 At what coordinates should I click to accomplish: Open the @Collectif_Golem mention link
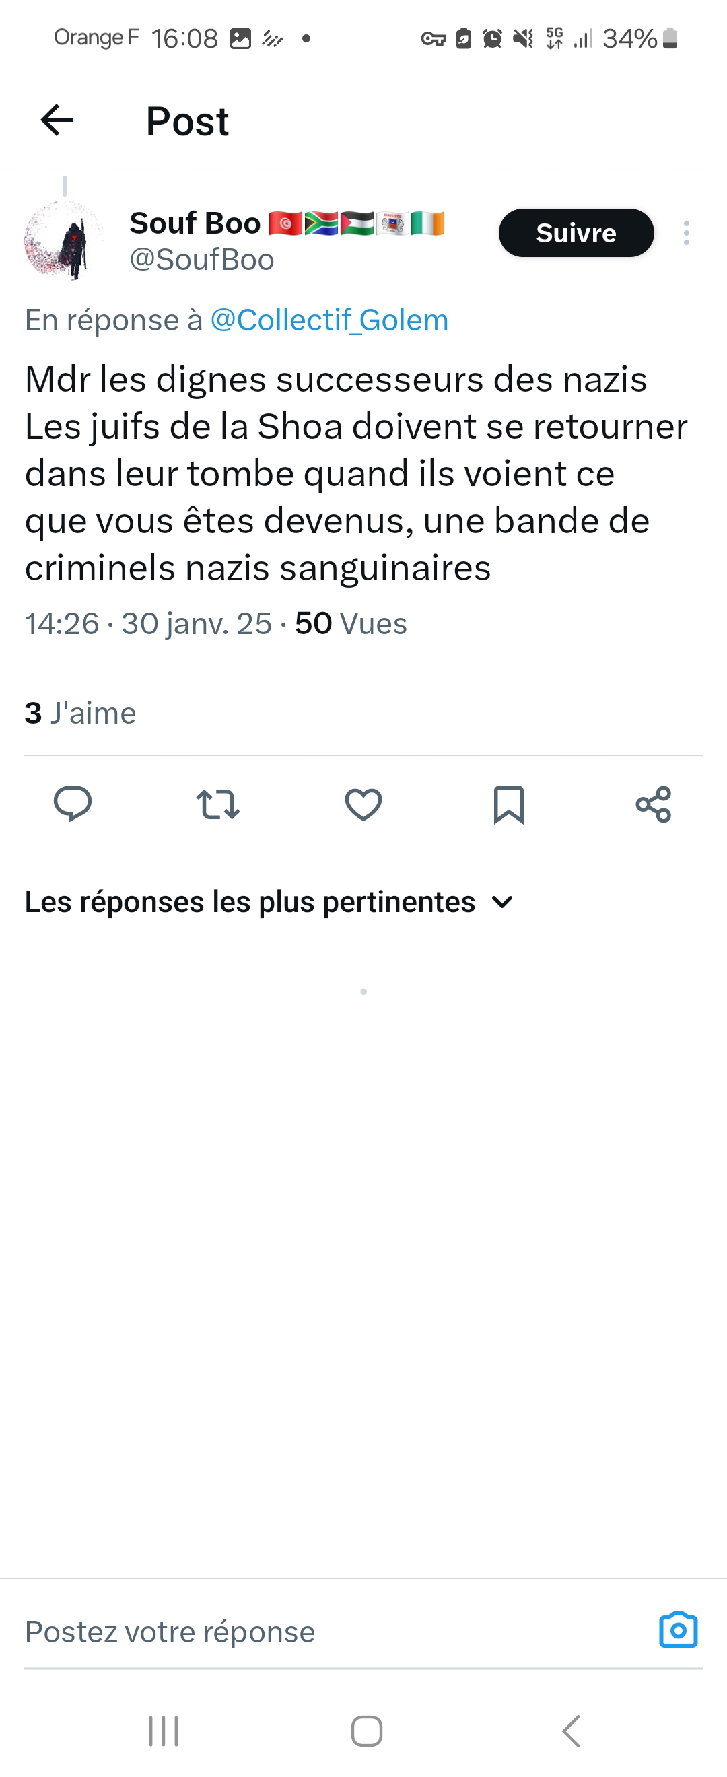[329, 320]
